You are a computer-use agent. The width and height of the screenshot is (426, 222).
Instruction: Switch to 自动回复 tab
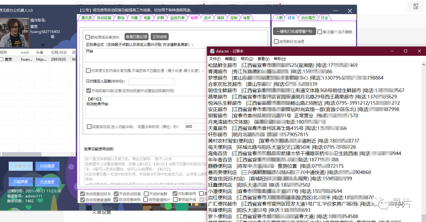tap(104, 18)
